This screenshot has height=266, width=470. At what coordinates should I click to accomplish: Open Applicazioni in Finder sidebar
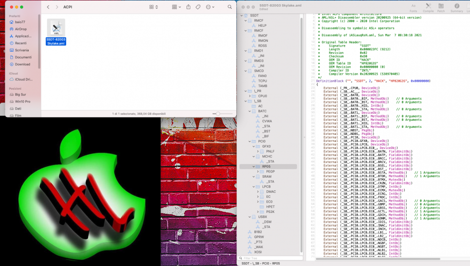click(23, 36)
